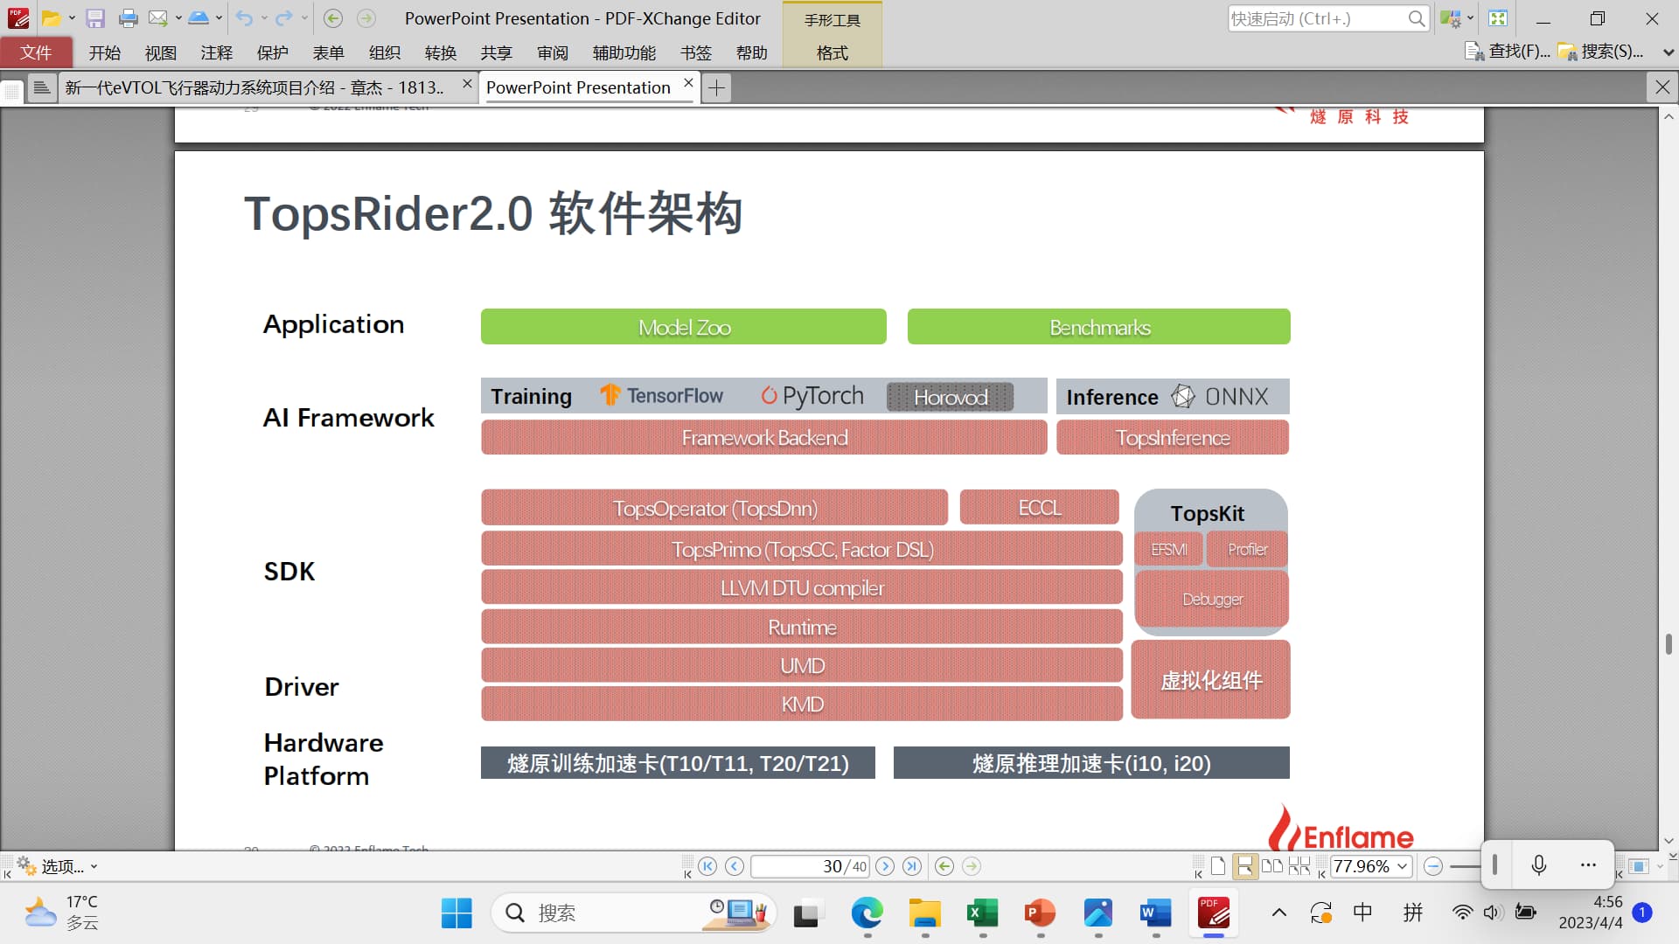Add a new document tab

coord(716,87)
